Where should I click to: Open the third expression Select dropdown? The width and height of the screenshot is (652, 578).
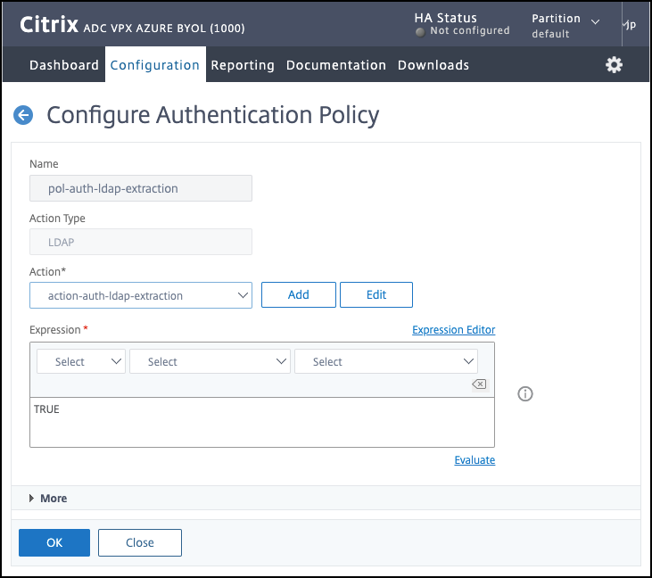click(386, 361)
